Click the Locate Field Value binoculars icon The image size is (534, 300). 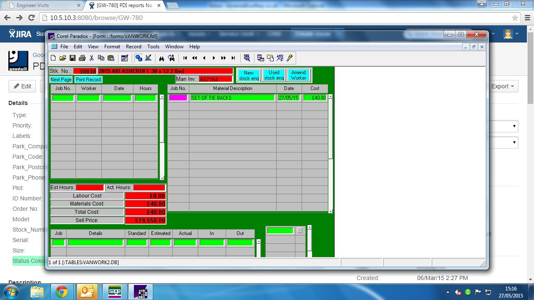[x=161, y=58]
